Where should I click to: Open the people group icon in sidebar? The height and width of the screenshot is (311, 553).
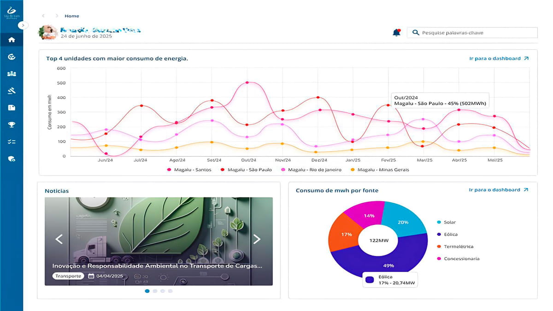[x=12, y=74]
